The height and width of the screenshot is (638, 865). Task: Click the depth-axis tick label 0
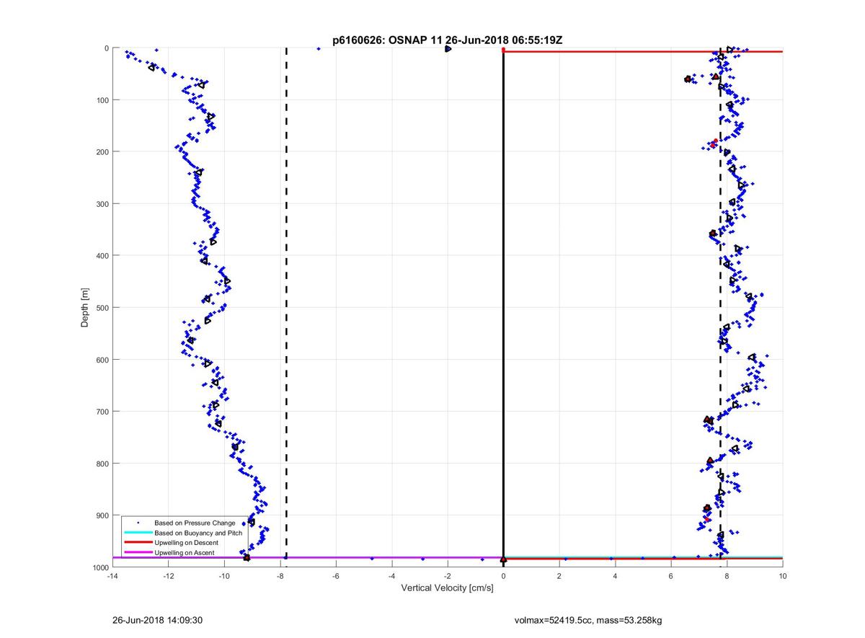coord(107,48)
